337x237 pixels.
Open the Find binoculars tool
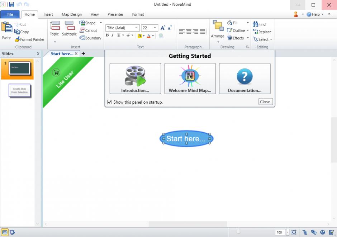click(259, 24)
